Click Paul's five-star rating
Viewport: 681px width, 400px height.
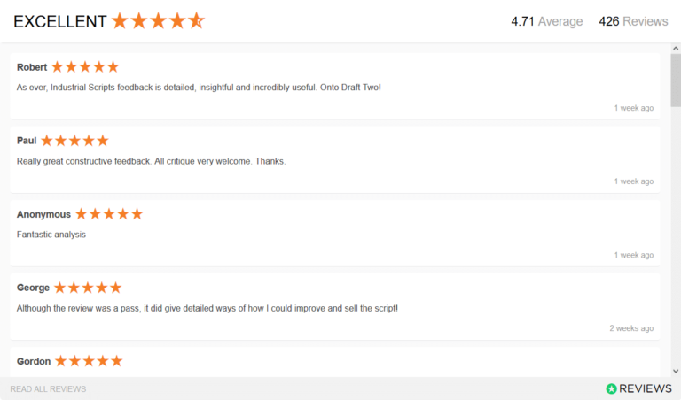click(74, 141)
